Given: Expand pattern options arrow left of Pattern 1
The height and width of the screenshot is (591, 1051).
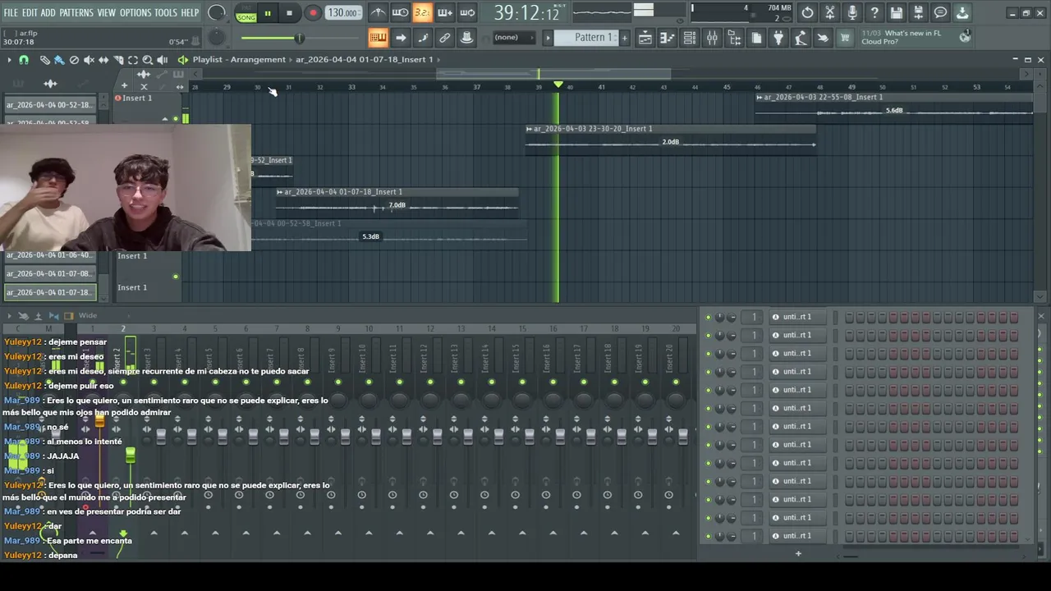Looking at the screenshot, I should coord(548,37).
